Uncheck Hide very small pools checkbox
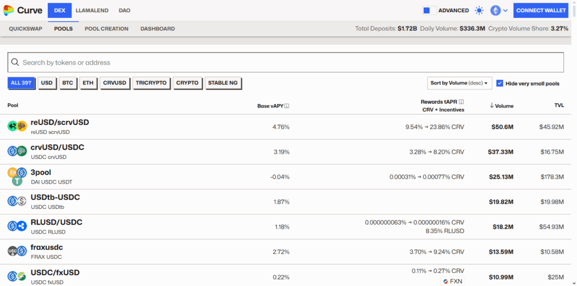Viewport: 577px width, 286px height. [500, 83]
